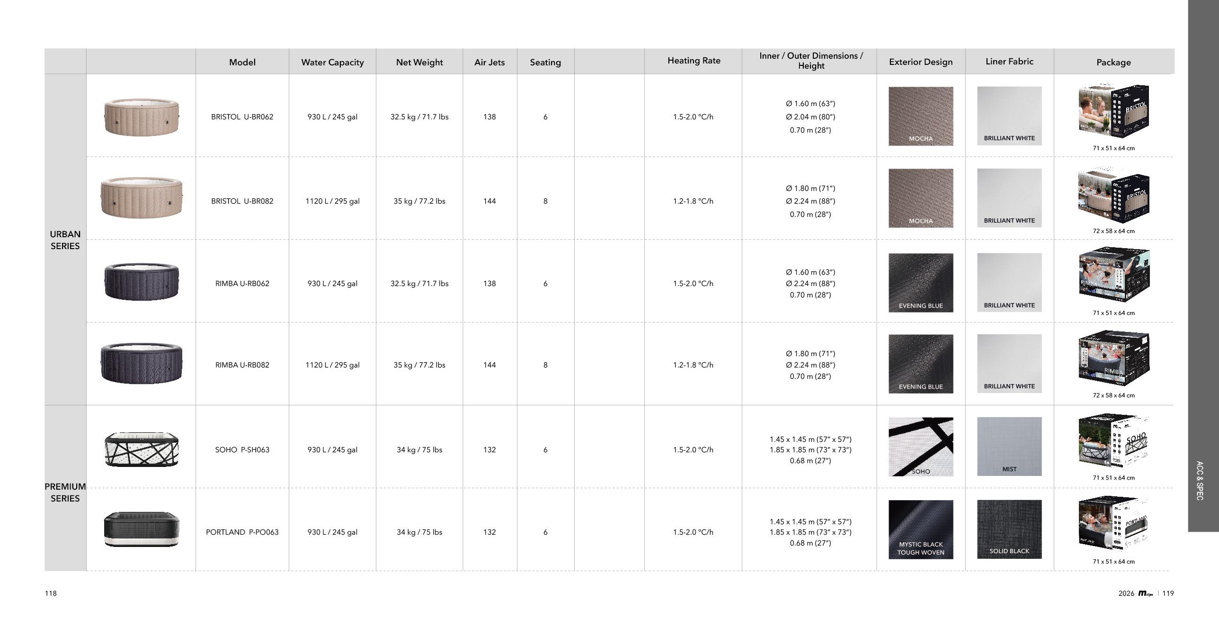Screen dimensions: 1219x618
Task: Click the Soho P-SH063 square spa image
Action: pos(141,449)
